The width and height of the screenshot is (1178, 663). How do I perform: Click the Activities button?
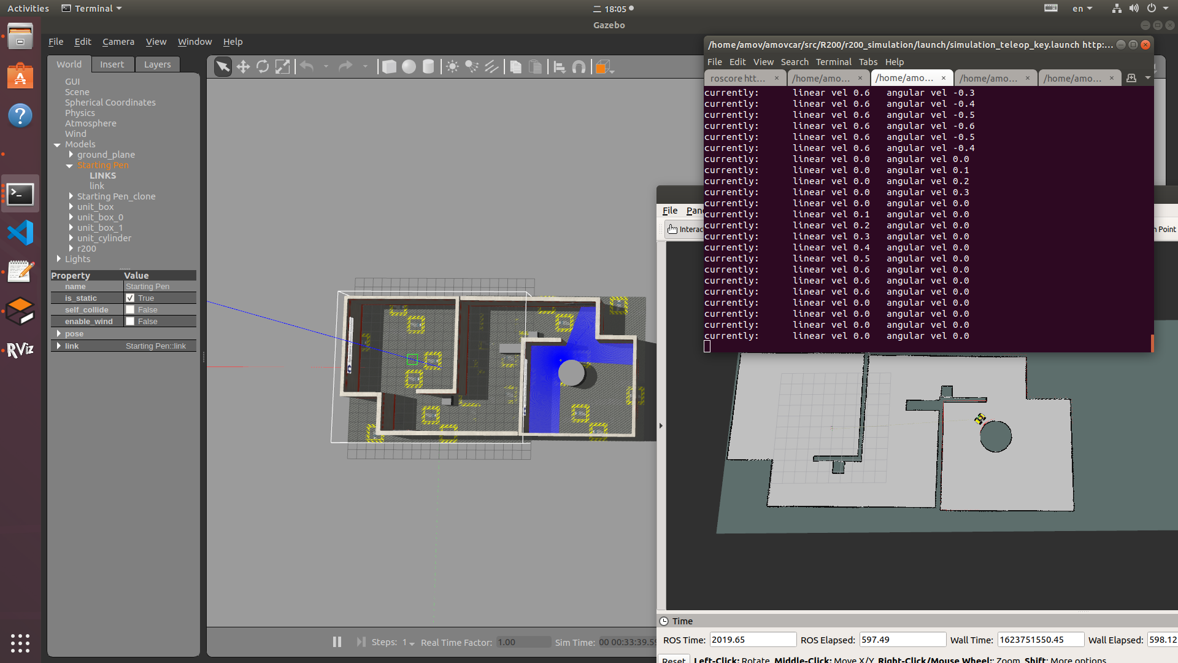(x=28, y=9)
